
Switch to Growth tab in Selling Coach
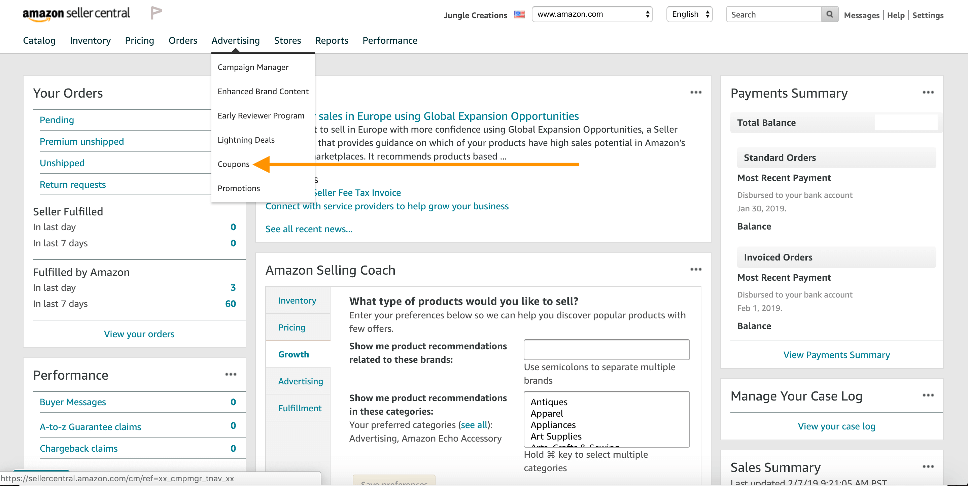pyautogui.click(x=298, y=354)
